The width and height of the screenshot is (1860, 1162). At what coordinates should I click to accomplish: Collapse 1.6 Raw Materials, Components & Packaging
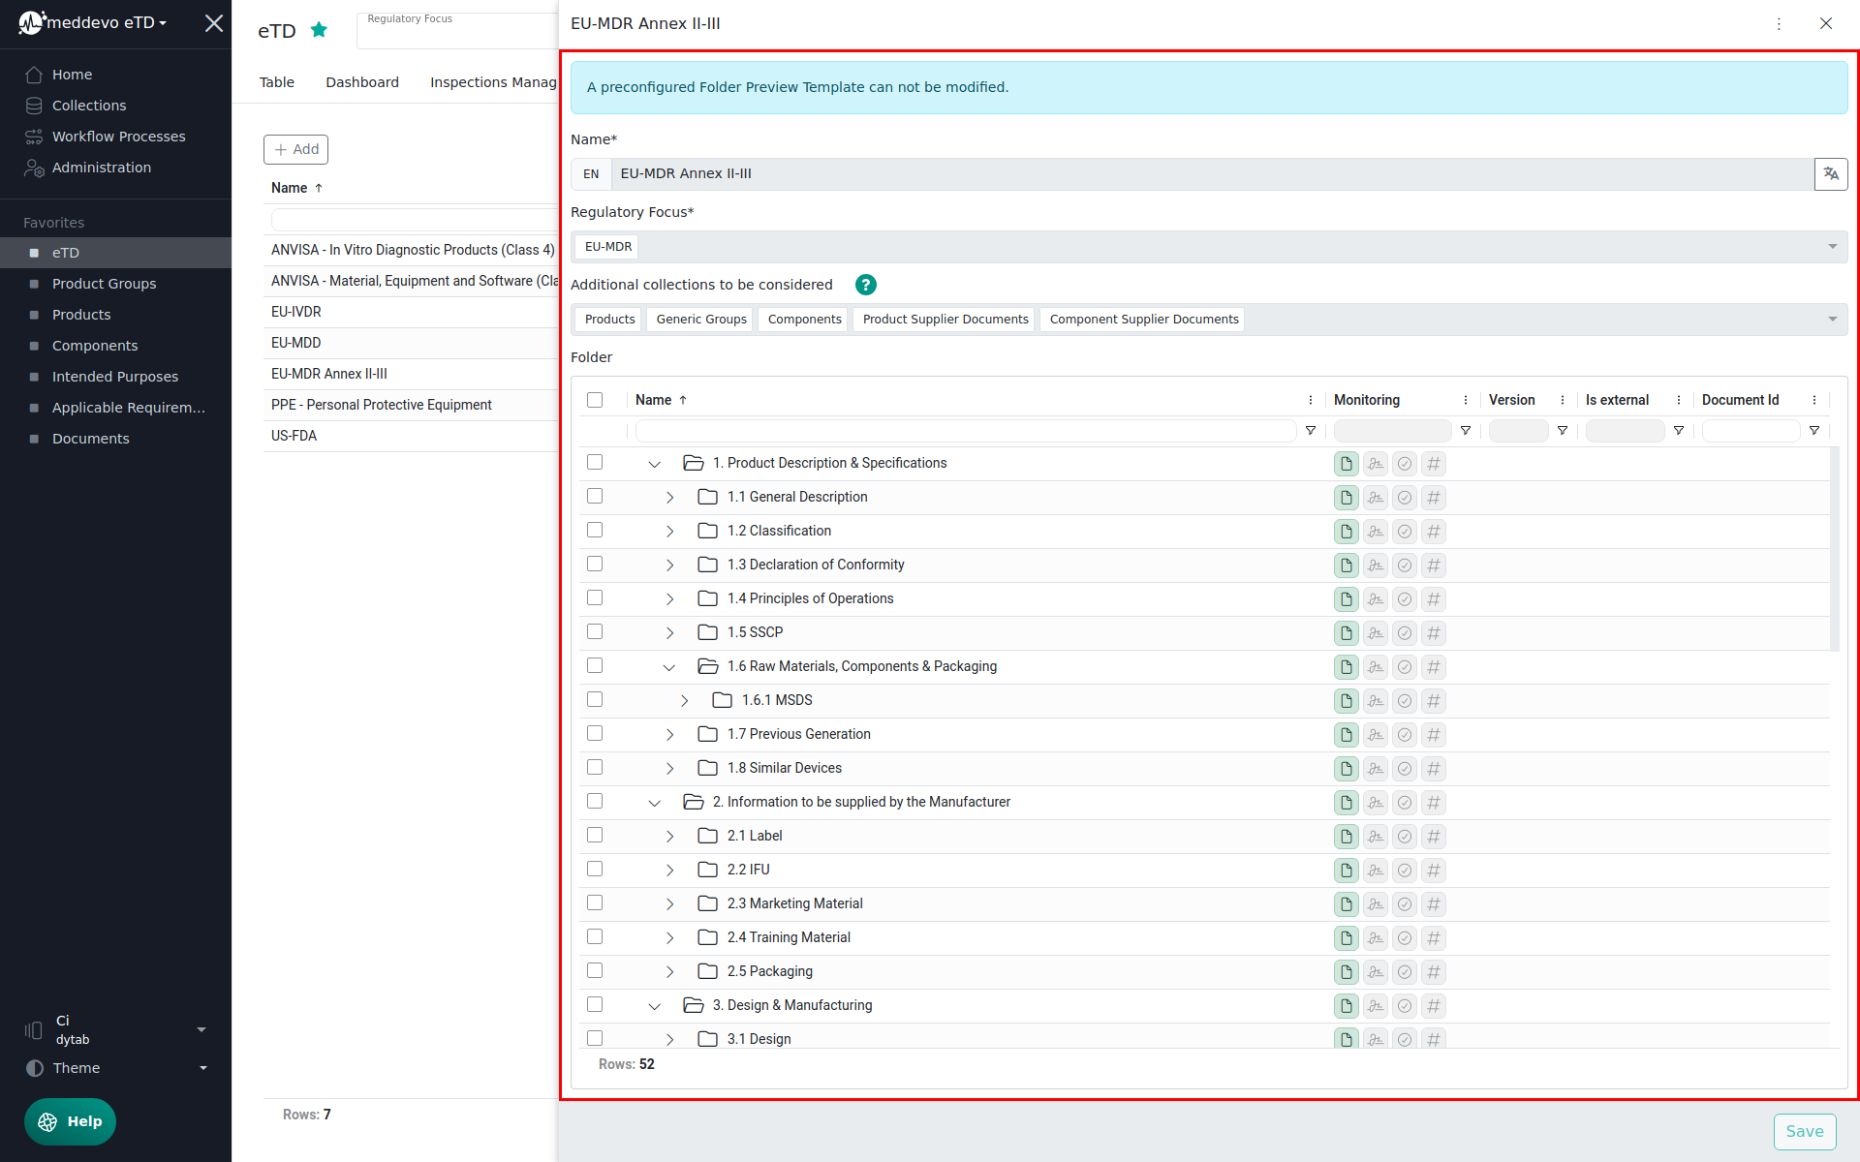[669, 667]
